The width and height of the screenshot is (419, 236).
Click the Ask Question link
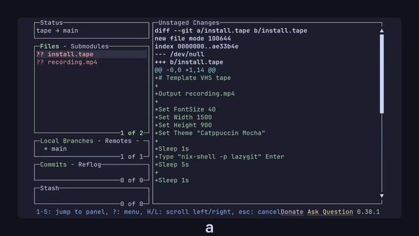click(330, 212)
